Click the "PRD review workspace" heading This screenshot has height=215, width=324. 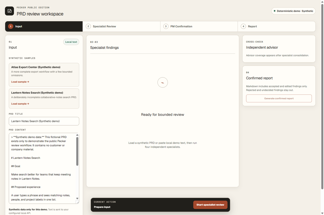pos(40,14)
